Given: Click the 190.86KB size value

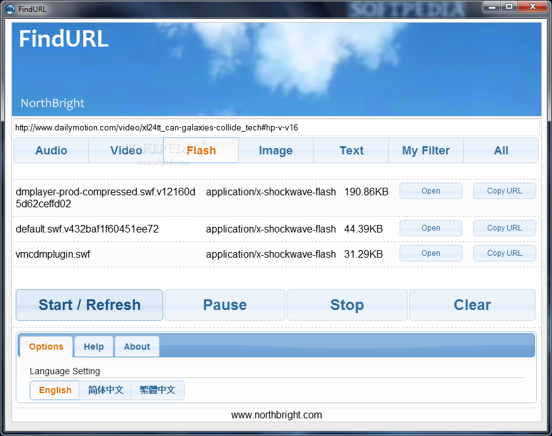Looking at the screenshot, I should click(366, 192).
